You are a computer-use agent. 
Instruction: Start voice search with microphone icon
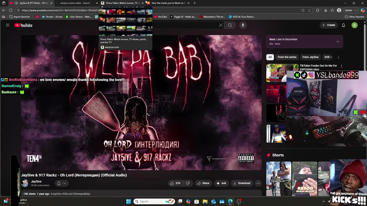click(x=243, y=25)
